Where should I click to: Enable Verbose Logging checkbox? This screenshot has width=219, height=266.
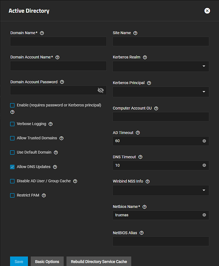click(12, 124)
